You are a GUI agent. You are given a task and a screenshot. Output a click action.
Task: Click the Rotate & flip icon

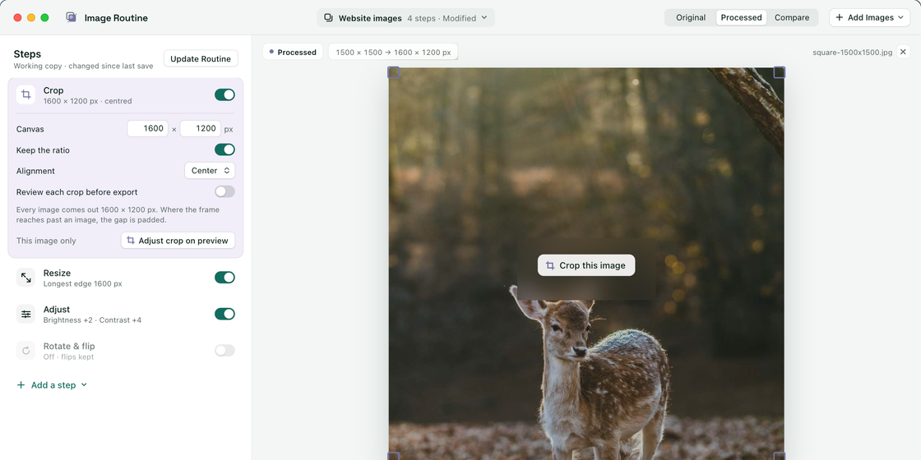(25, 350)
